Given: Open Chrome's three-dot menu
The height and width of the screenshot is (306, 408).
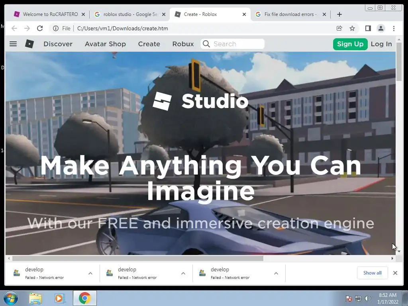Looking at the screenshot, I should point(394,28).
